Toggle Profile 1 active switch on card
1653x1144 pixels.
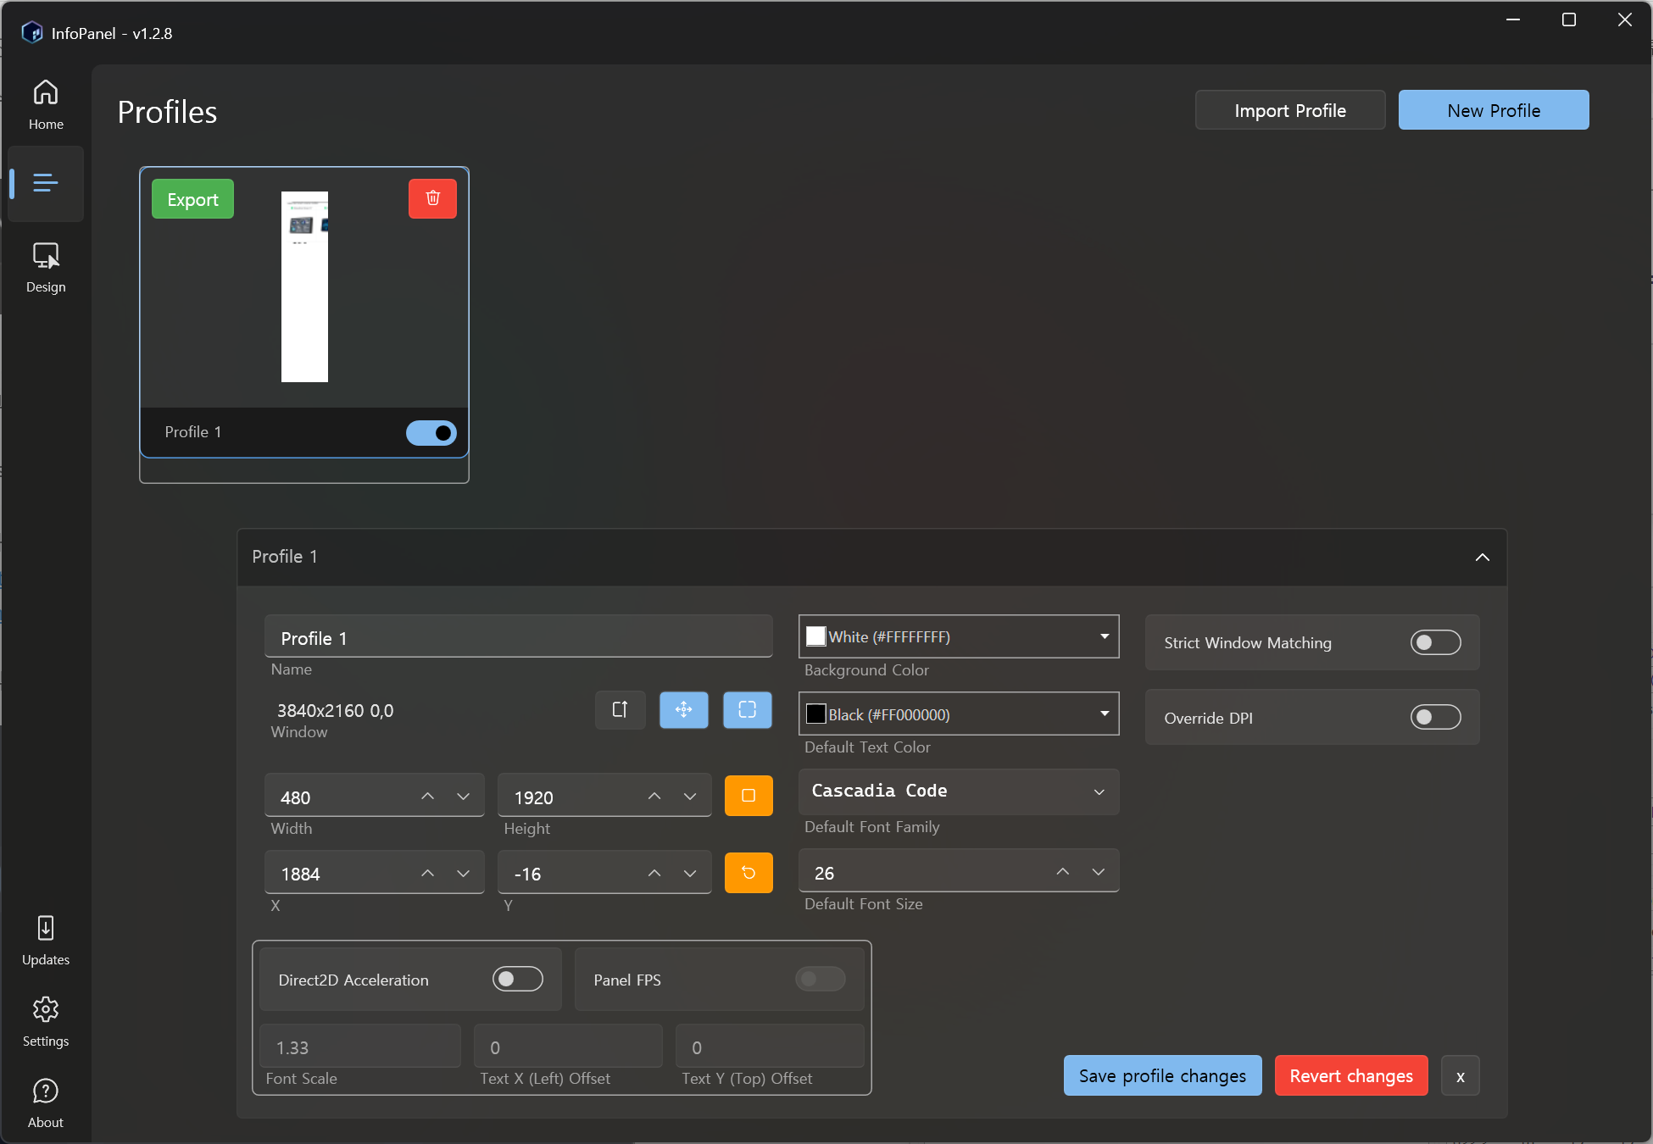[x=431, y=432]
